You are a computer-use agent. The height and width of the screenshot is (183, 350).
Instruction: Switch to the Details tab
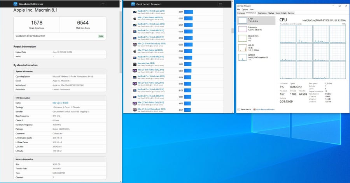pos(284,13)
